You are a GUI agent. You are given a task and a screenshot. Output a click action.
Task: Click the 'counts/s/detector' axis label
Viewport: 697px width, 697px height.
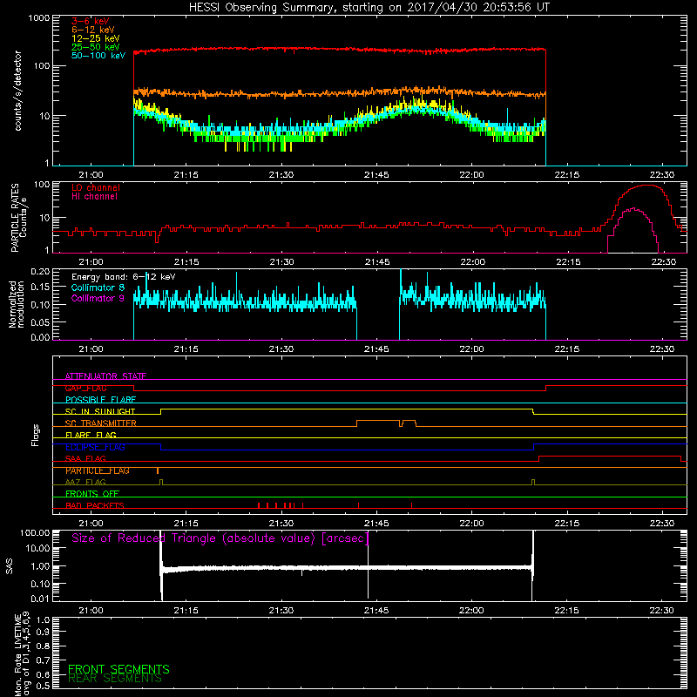point(17,91)
